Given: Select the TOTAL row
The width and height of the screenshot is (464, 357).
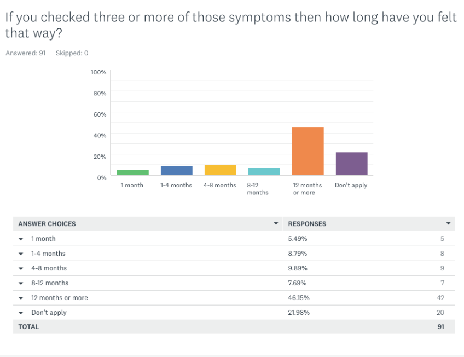Looking at the screenshot, I should 29,327.
